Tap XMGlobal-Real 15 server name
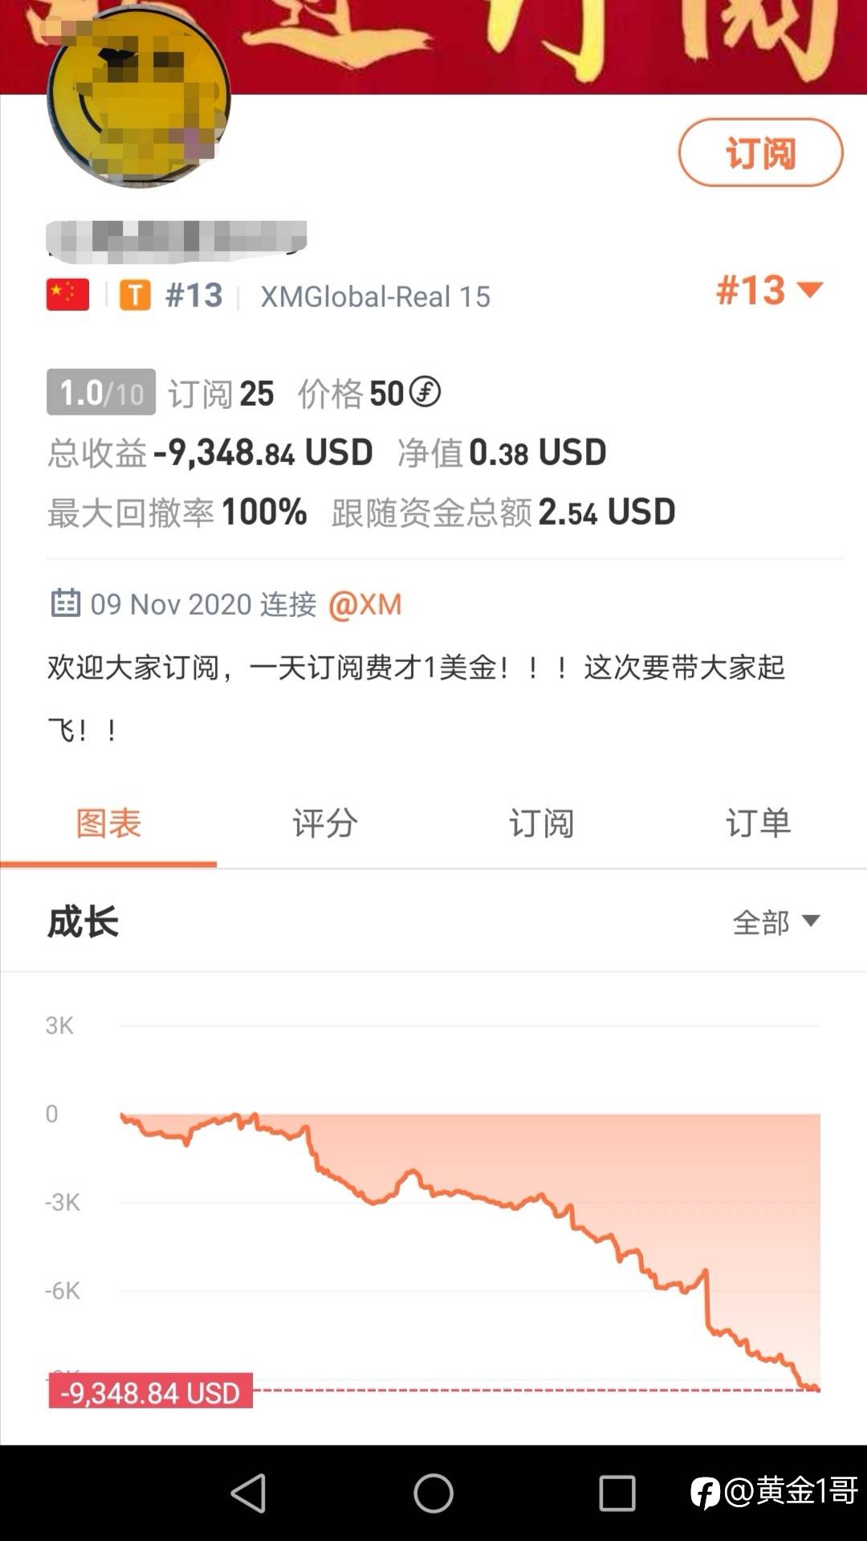This screenshot has width=867, height=1541. point(375,296)
